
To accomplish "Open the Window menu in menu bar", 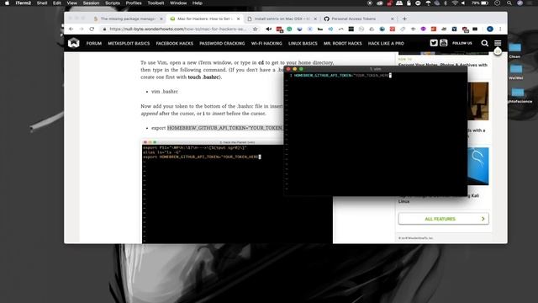I will click(x=178, y=3).
